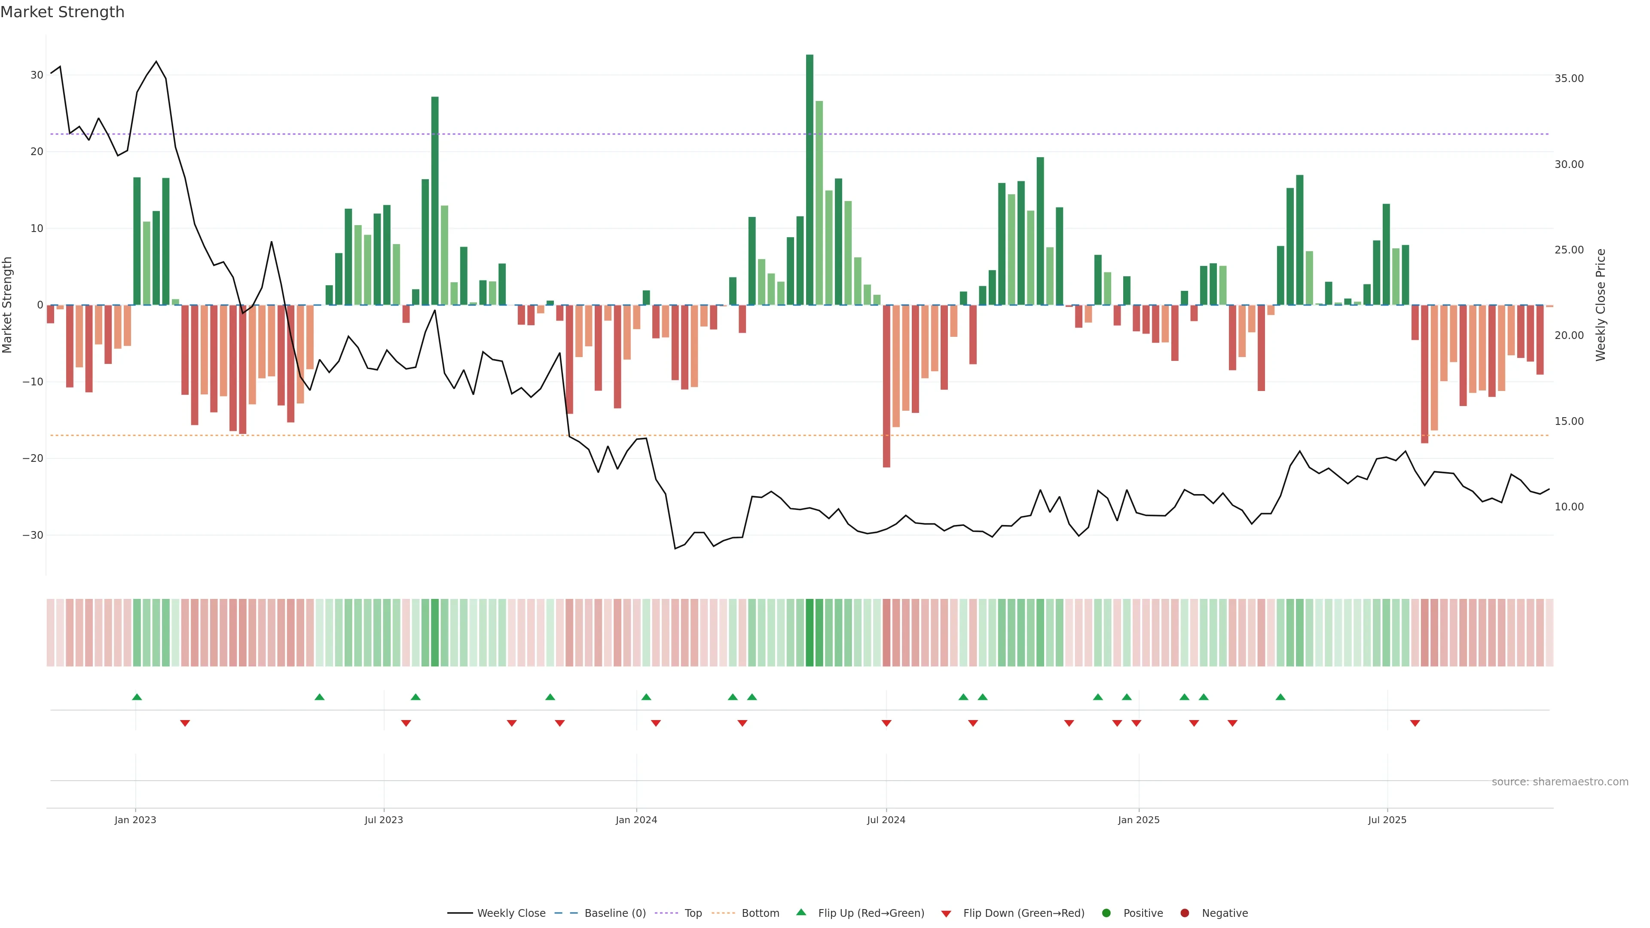
Task: Click the last red flip-down triangle marker
Action: [1415, 723]
